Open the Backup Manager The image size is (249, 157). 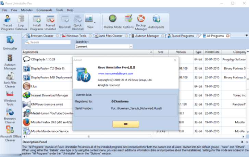click(141, 22)
